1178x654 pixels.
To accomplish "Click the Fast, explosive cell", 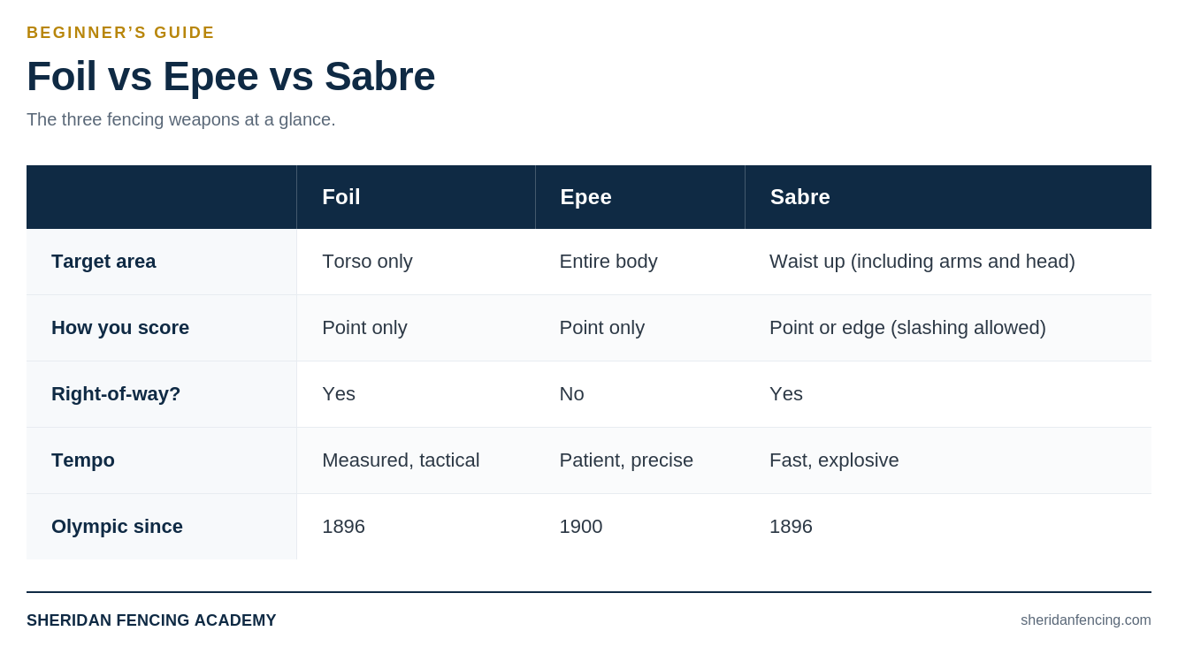I will point(834,460).
